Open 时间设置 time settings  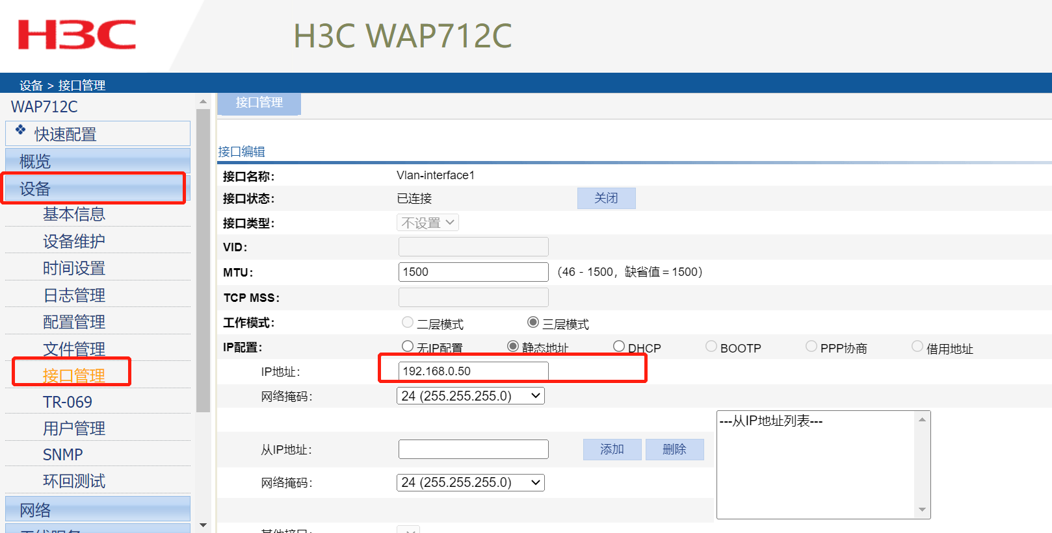(74, 268)
